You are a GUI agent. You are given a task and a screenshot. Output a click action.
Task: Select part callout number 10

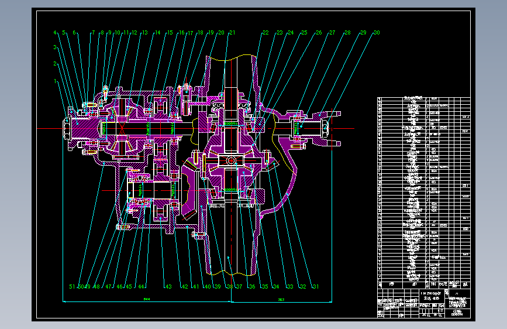[118, 33]
